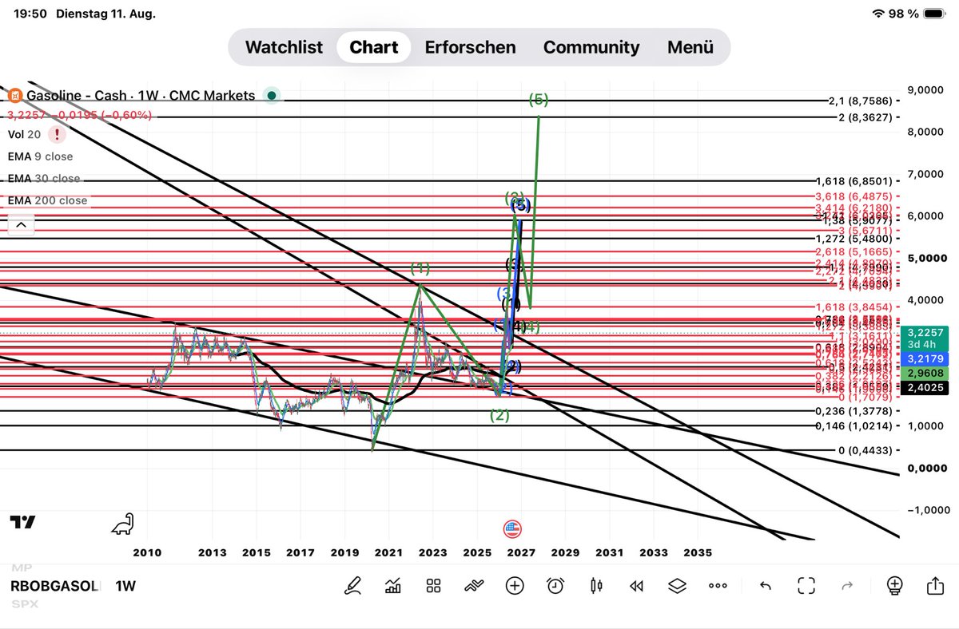The width and height of the screenshot is (959, 629).
Task: Open the drawing tools pen icon
Action: [x=352, y=586]
